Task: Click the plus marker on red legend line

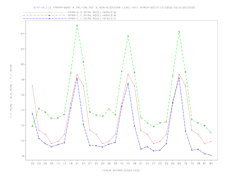Action: pyautogui.click(x=49, y=12)
